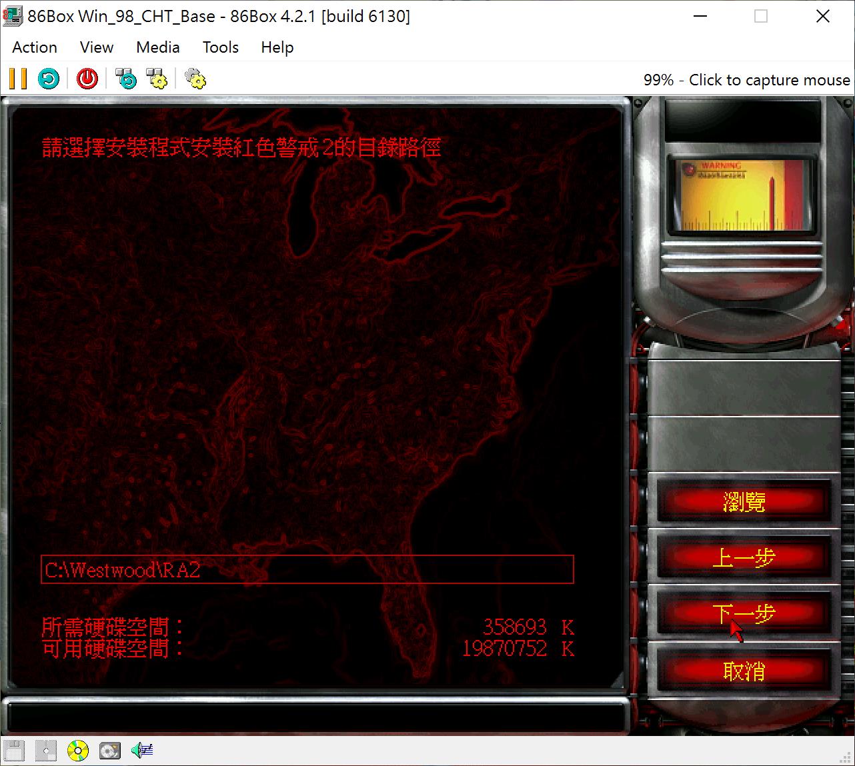Close the 86Box window
855x766 pixels.
click(823, 16)
